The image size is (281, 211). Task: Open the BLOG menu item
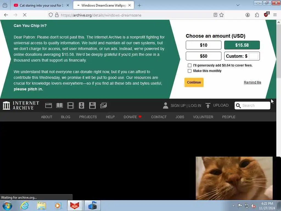coord(66,117)
